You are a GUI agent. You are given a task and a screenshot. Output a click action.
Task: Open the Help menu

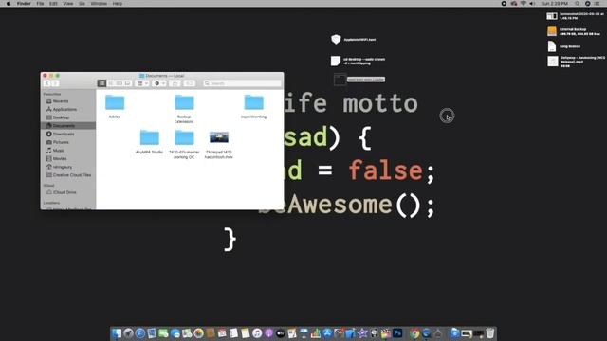(118, 4)
